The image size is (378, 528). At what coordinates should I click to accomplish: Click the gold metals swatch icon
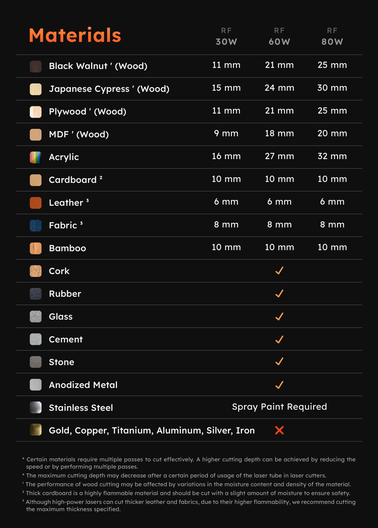[36, 430]
